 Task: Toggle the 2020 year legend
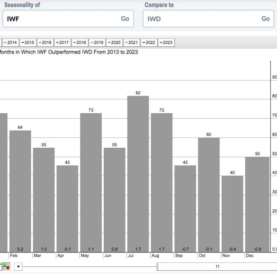coord(114,43)
